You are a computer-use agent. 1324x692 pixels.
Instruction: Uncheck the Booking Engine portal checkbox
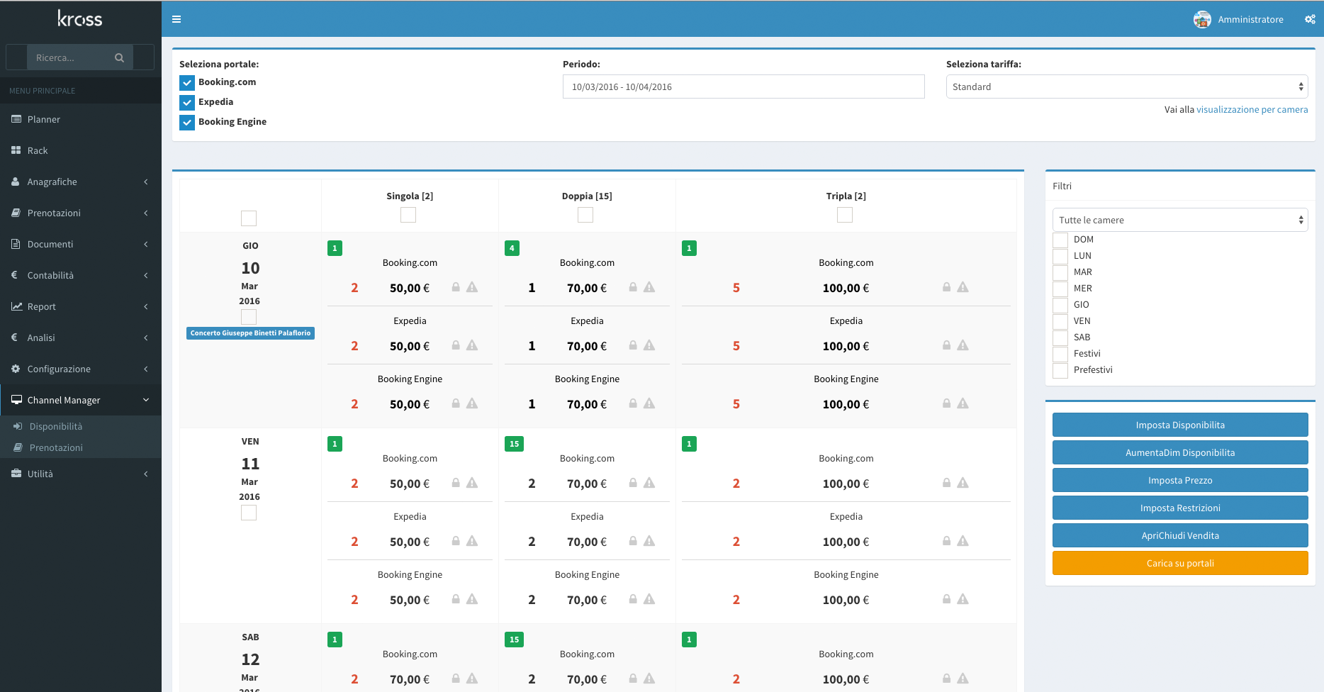click(x=187, y=122)
